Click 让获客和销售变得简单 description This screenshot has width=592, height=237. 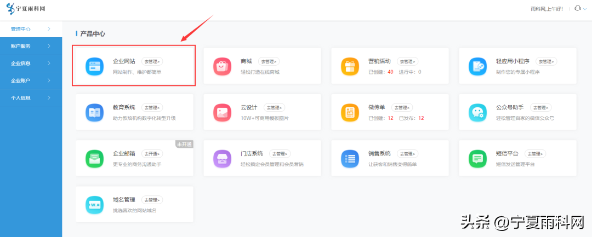(392, 164)
